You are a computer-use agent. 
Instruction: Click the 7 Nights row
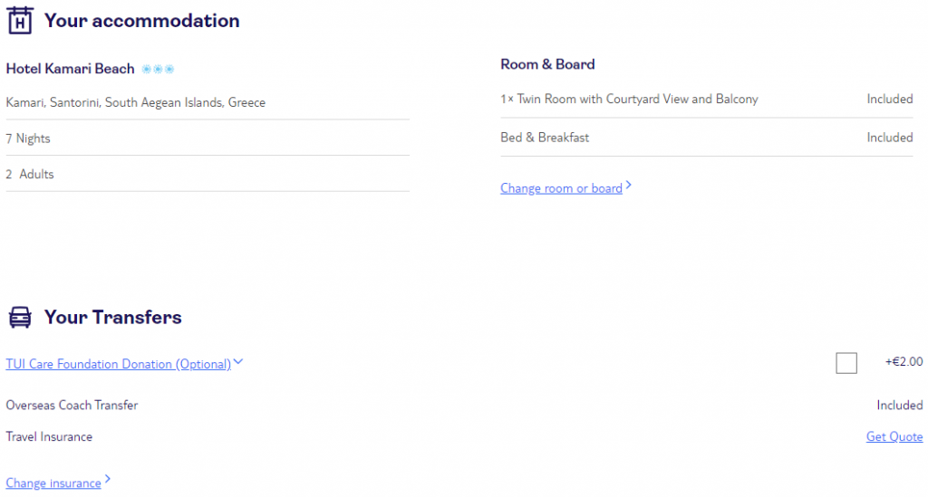tap(208, 139)
